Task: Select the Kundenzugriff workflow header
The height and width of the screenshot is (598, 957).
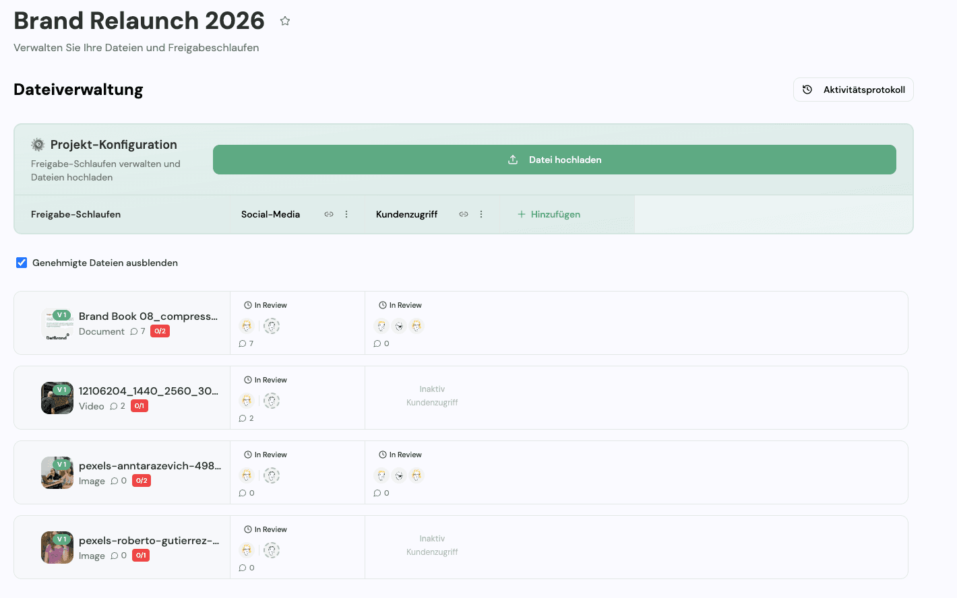Action: pos(407,214)
